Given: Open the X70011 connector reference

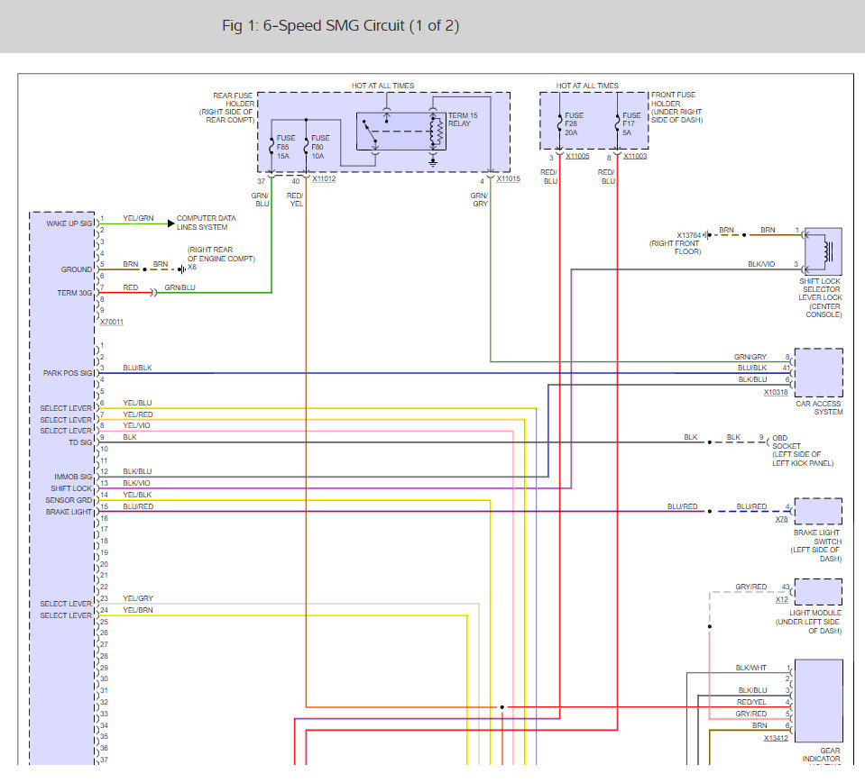Looking at the screenshot, I should (113, 322).
